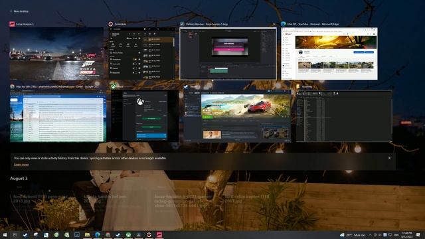
Task: Open the Learn more link in activity notice
Action: point(21,165)
